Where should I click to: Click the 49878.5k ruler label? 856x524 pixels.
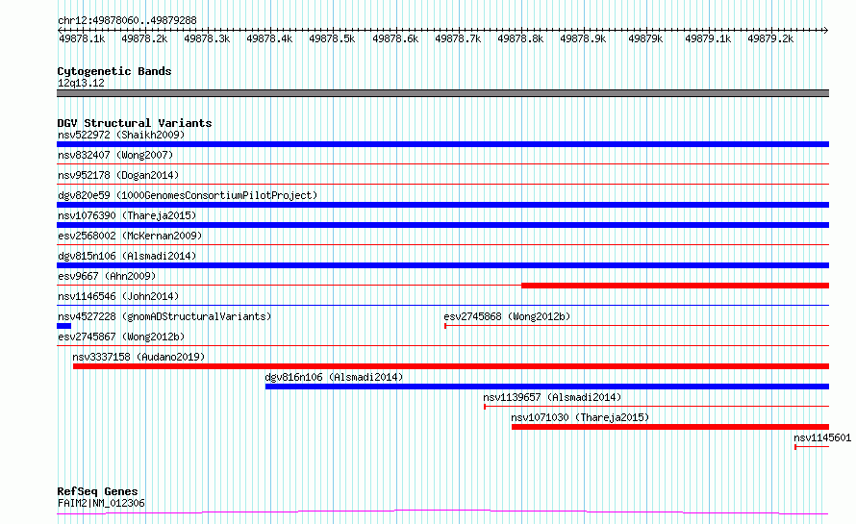point(332,38)
